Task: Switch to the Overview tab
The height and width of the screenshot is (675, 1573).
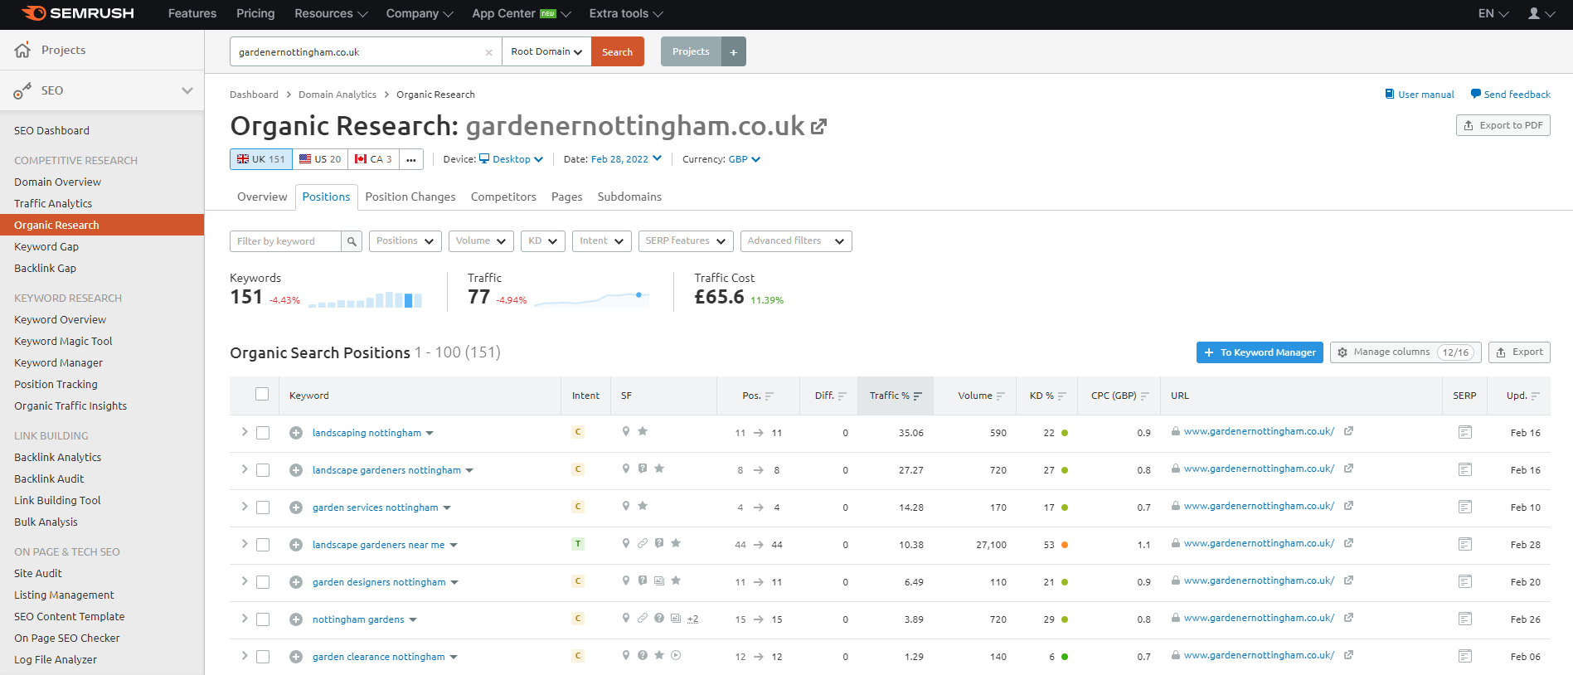Action: 262,197
